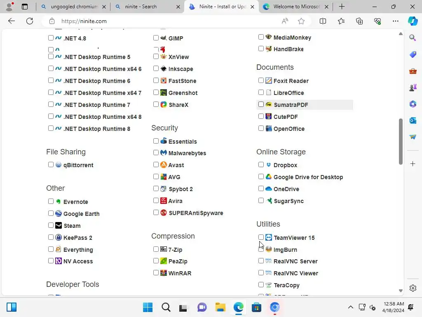Viewport: 422px width, 317px height.
Task: Click the page scrollbar up arrow
Action: click(401, 34)
